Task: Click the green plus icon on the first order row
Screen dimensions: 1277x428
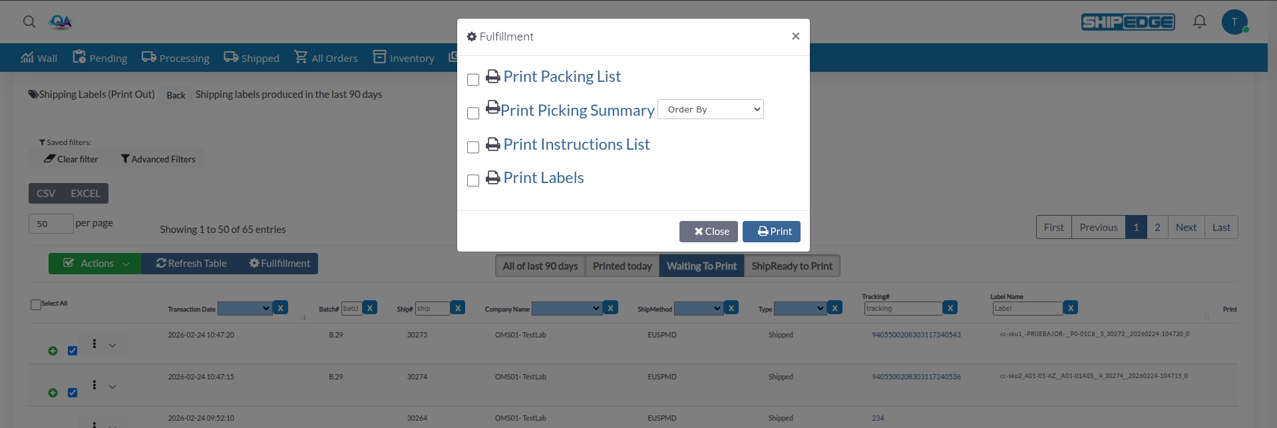Action: 53,351
